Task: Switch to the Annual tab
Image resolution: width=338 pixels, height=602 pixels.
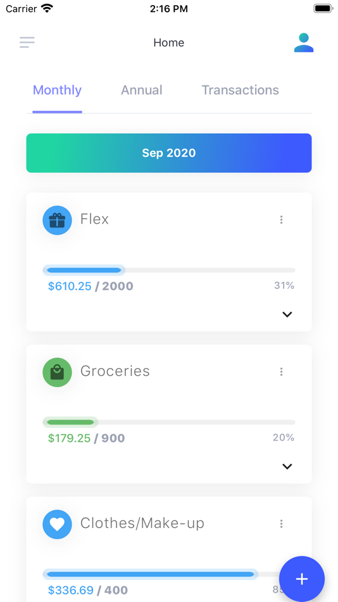Action: 142,90
